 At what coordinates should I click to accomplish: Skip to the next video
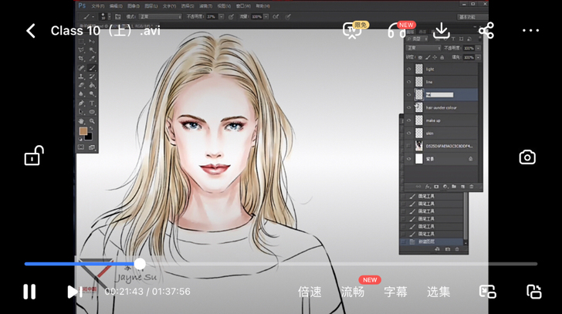75,292
